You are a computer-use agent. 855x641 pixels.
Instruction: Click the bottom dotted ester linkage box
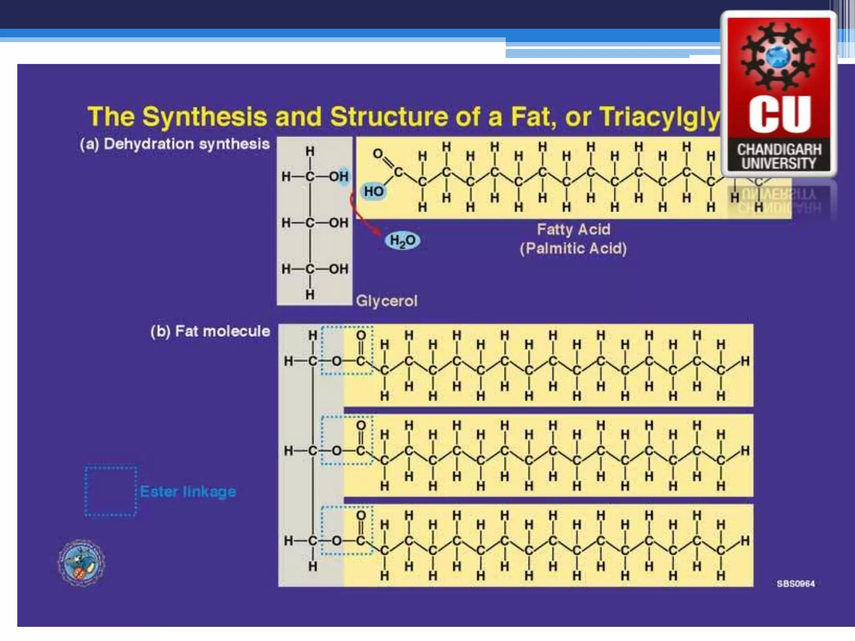[346, 530]
